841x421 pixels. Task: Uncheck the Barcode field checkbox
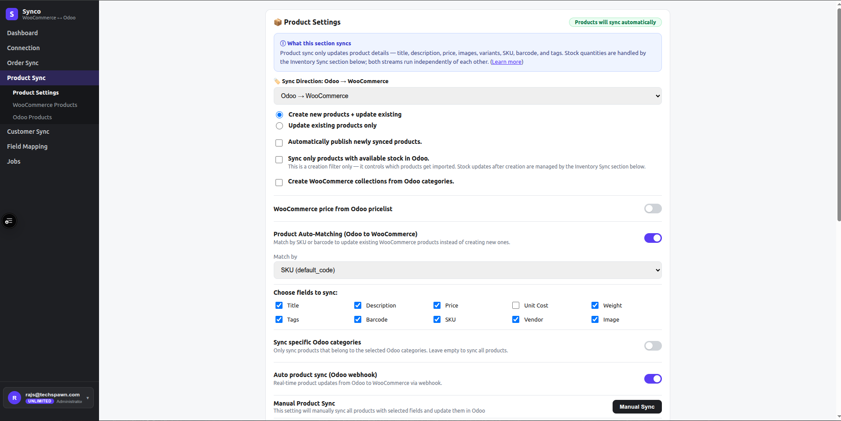(x=358, y=319)
